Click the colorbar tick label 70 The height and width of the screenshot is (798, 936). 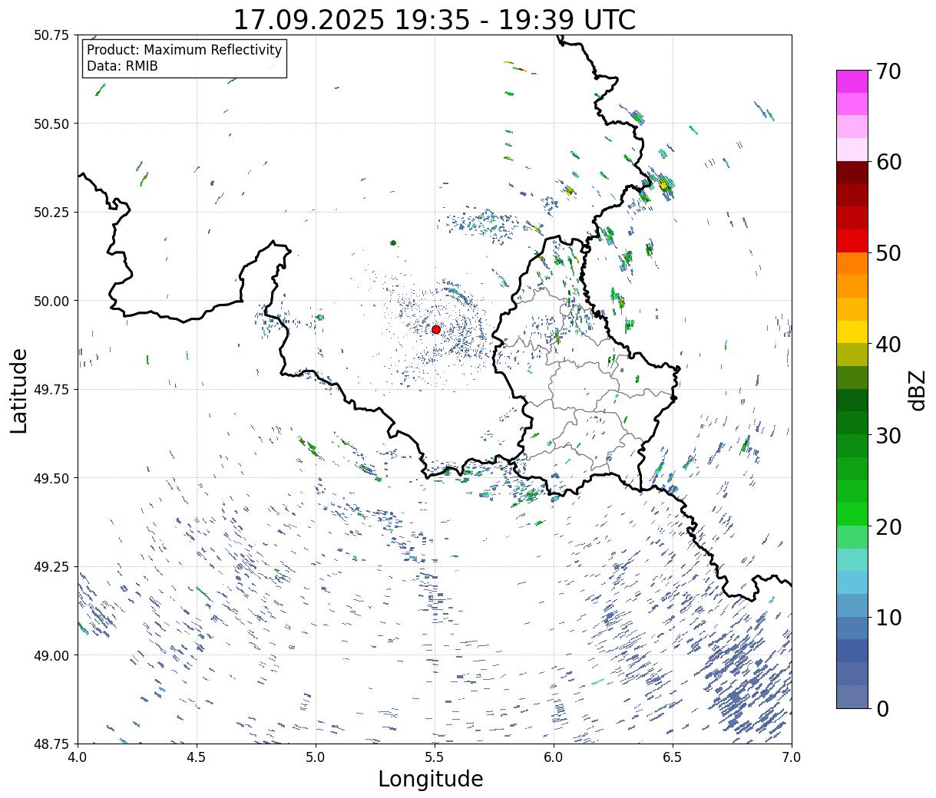[888, 71]
